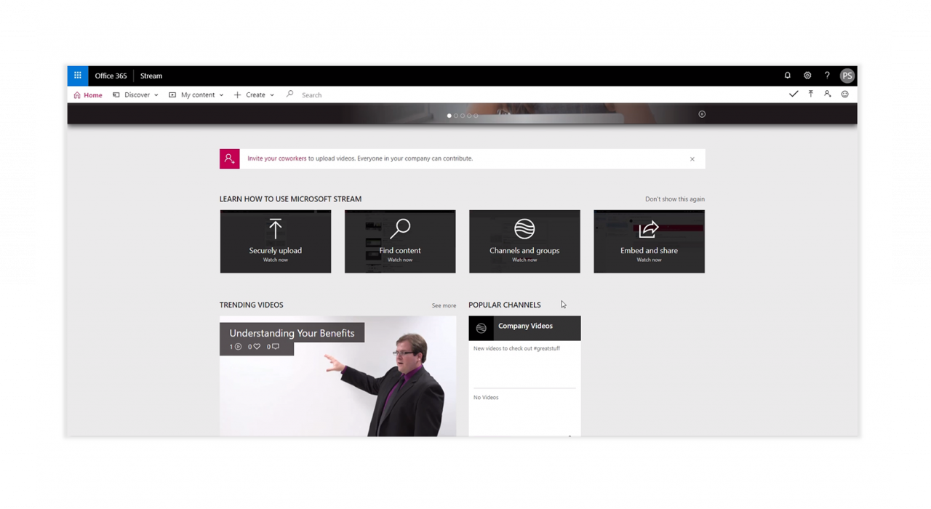Click the heart likes icon on trending video
The image size is (931, 509).
click(256, 347)
